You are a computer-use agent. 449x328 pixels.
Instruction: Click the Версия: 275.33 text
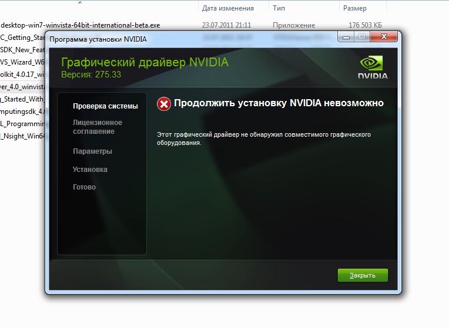(x=91, y=75)
